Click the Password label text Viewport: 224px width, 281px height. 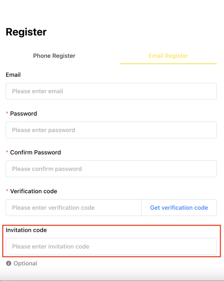pyautogui.click(x=23, y=114)
